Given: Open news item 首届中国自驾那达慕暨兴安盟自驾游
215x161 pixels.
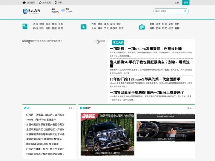Looking at the screenshot, I should 45,125.
